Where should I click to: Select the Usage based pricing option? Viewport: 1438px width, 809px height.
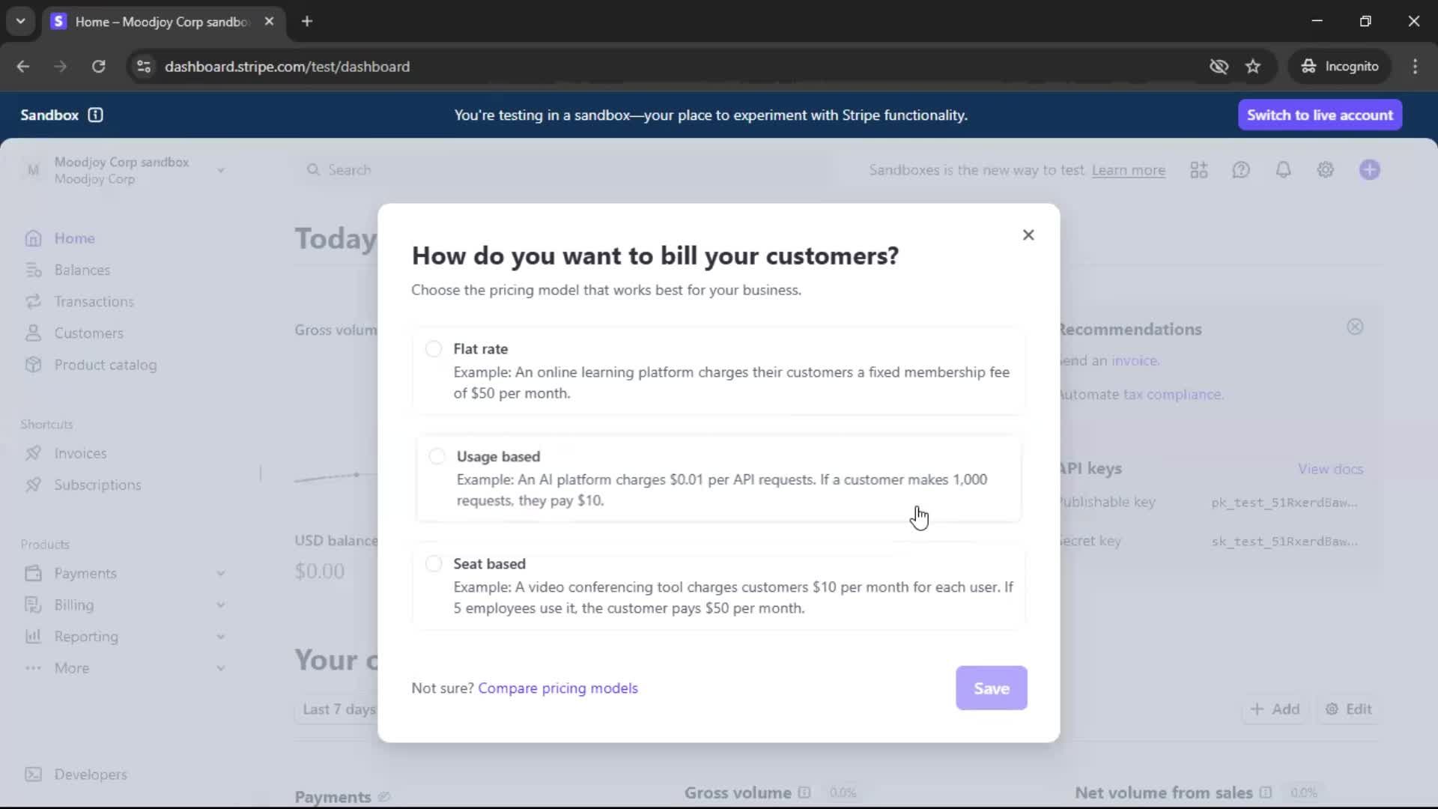click(437, 456)
